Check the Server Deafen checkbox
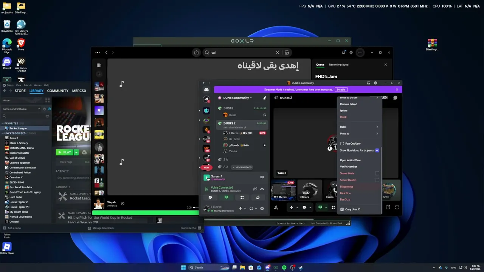The width and height of the screenshot is (484, 272). (x=377, y=180)
